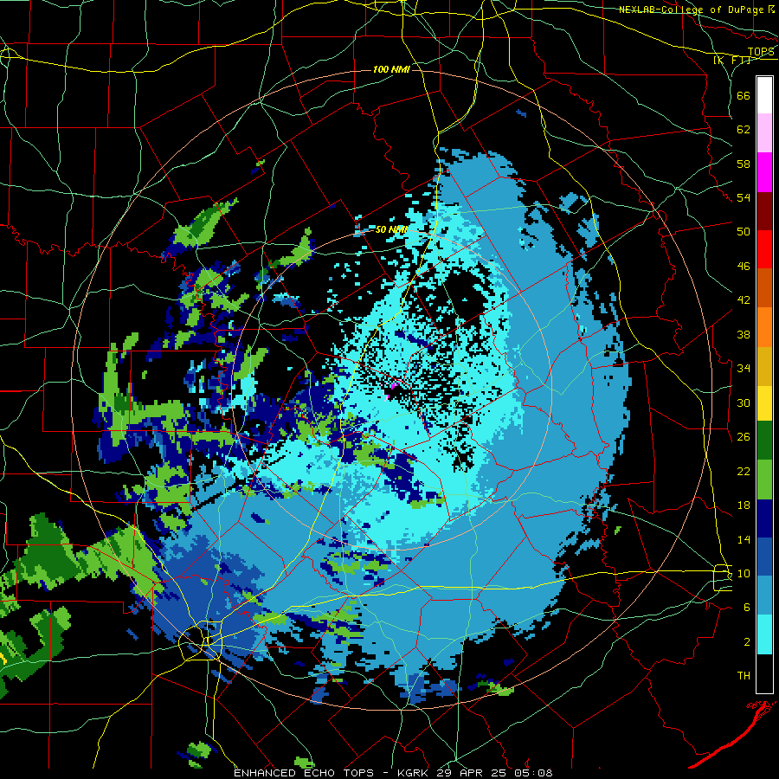Click the 18 legend value
This screenshot has width=779, height=779.
tap(744, 505)
